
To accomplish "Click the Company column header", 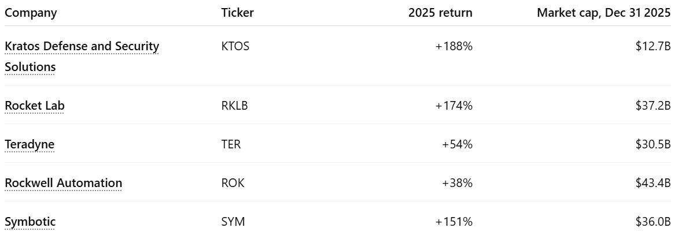I will tap(31, 13).
